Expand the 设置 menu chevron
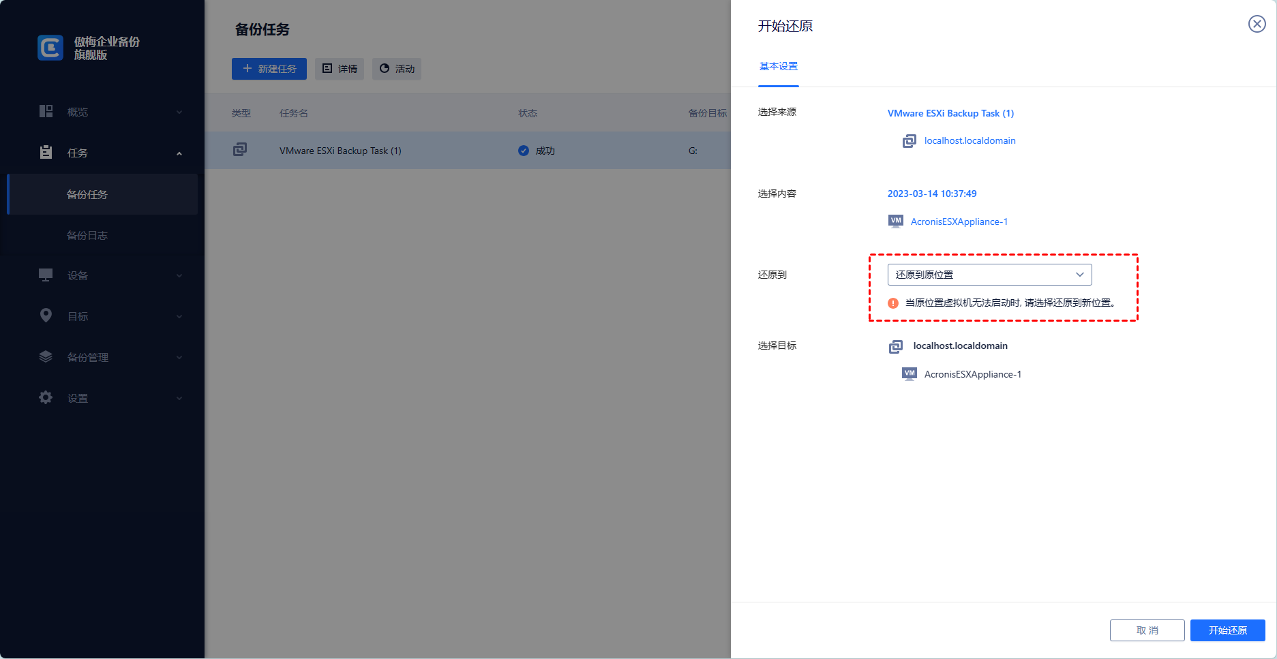Viewport: 1277px width, 659px height. (x=179, y=398)
